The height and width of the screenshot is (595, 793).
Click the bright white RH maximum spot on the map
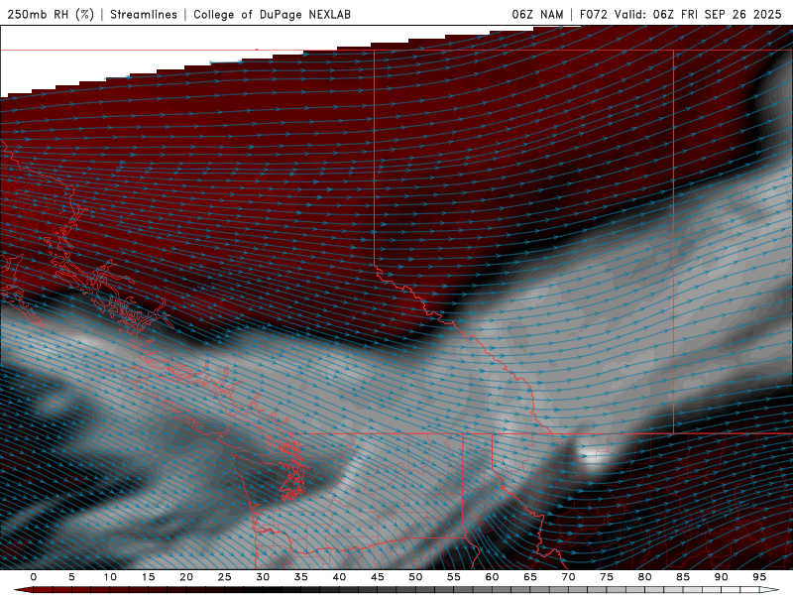(593, 456)
